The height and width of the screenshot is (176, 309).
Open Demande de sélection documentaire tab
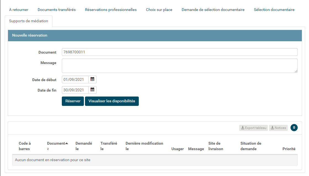tap(213, 10)
